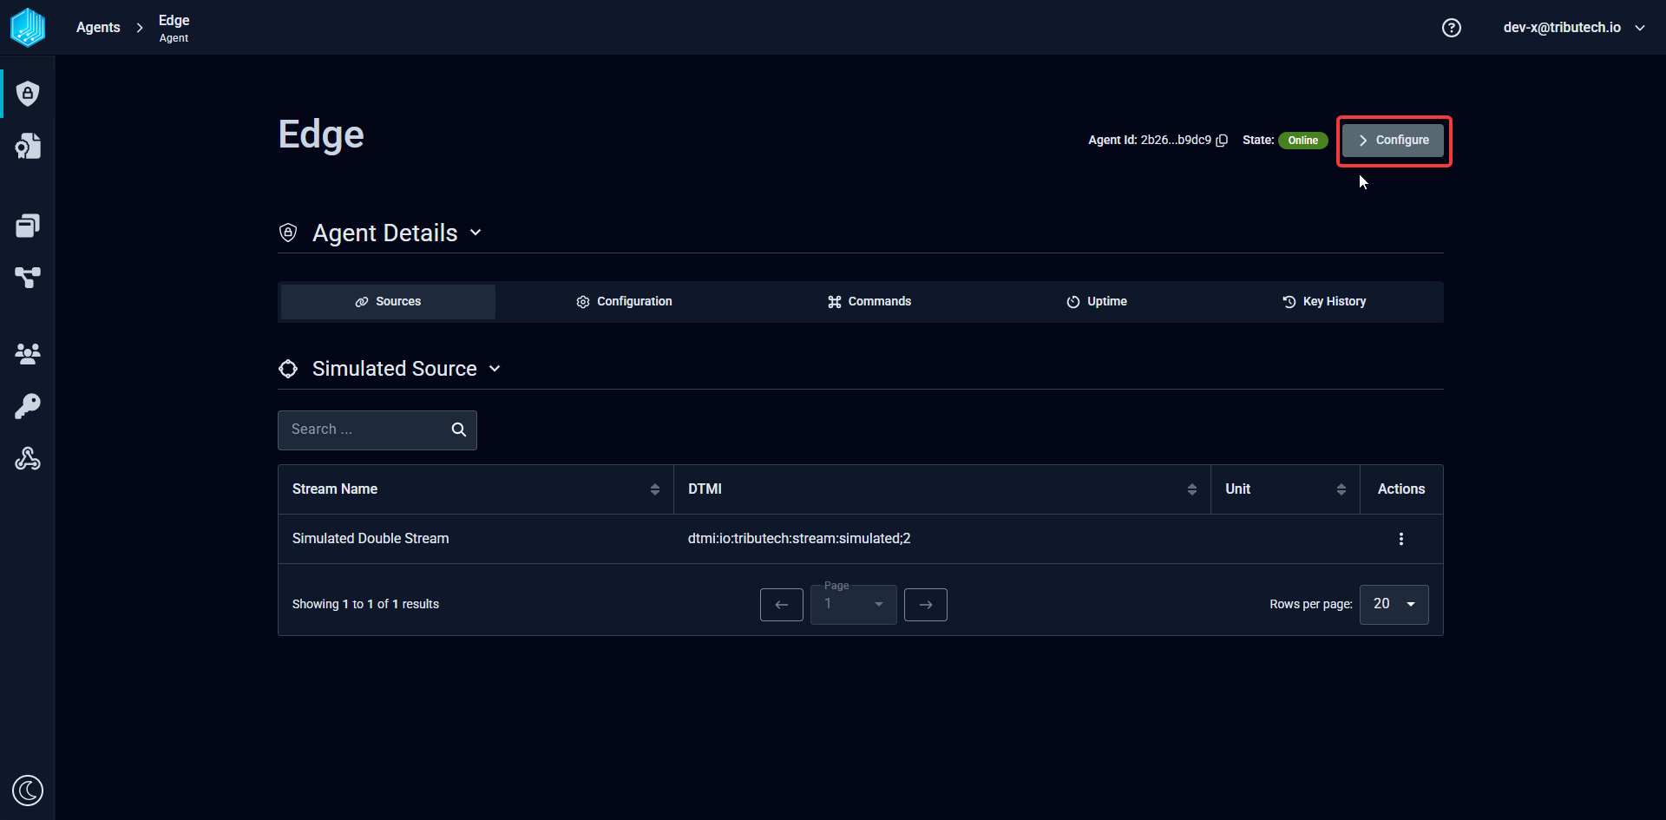The width and height of the screenshot is (1666, 820).
Task: Switch to the Key History tab
Action: coord(1324,302)
